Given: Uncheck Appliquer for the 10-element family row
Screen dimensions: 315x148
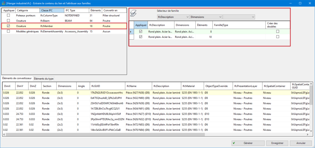Looking at the screenshot, I should (141, 37).
